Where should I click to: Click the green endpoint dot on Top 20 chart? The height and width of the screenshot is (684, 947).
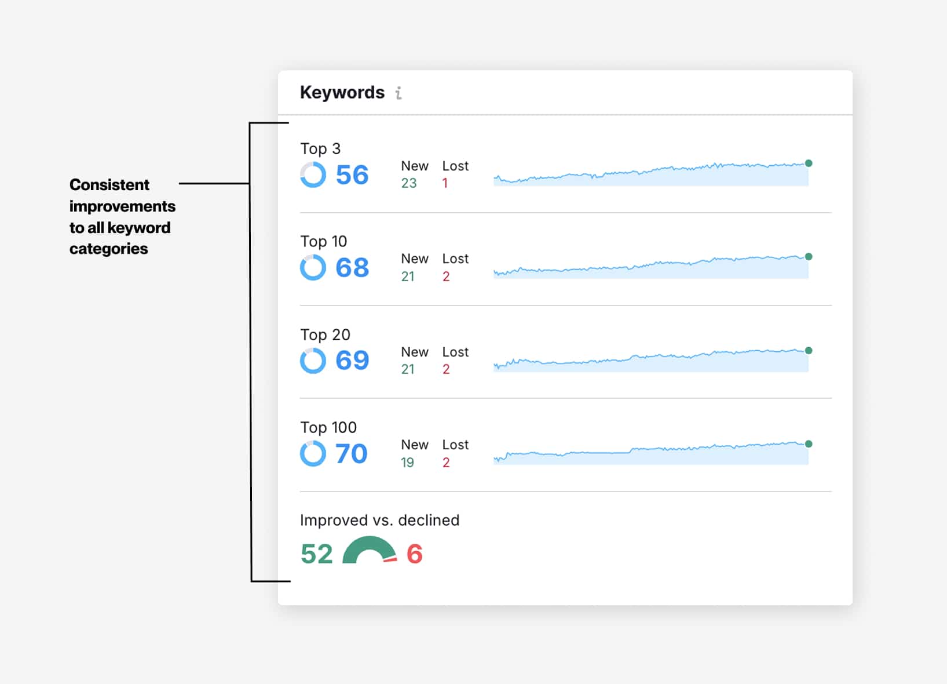coord(809,351)
